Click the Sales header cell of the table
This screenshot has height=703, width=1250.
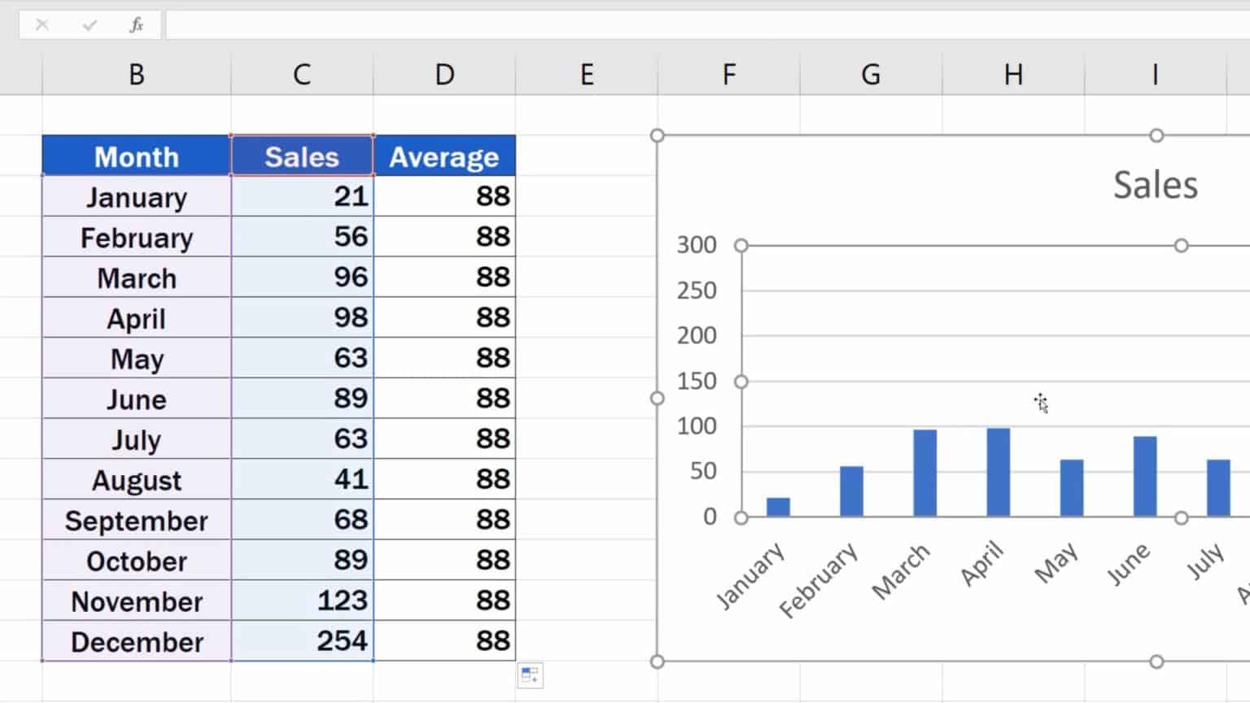click(302, 156)
